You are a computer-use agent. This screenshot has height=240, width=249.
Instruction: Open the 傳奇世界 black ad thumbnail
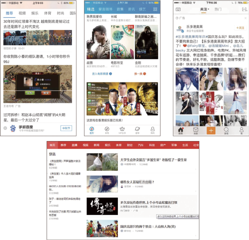pos(102,206)
